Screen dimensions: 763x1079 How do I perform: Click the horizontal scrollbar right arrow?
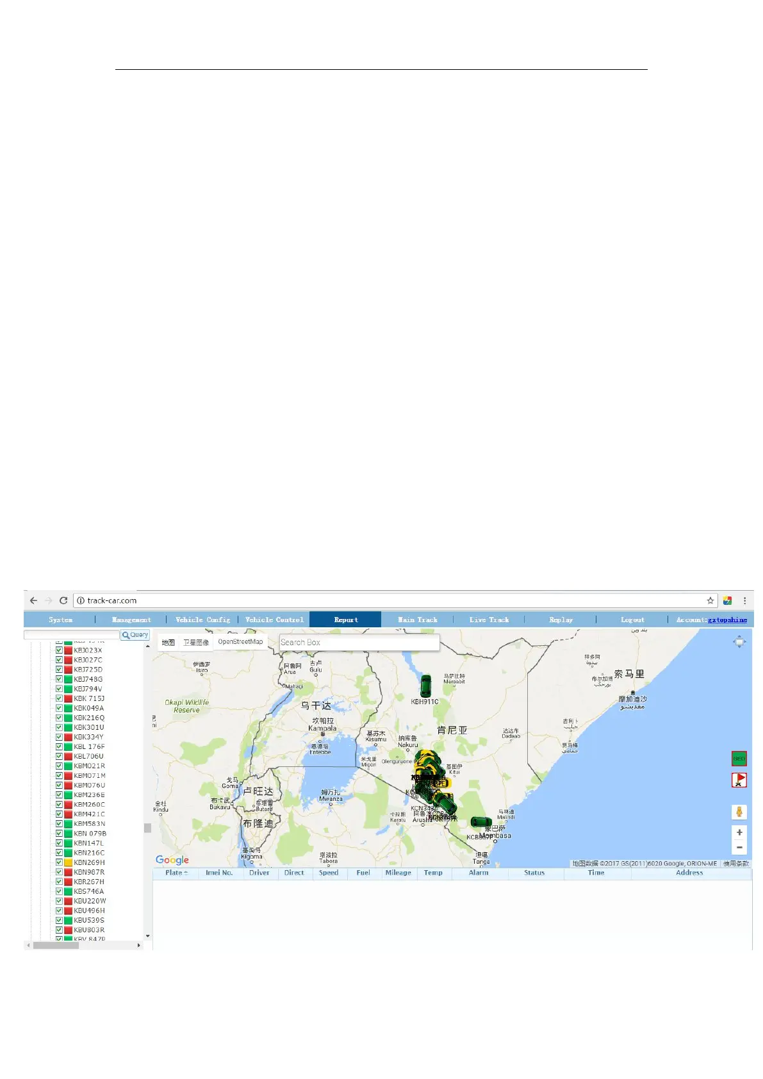click(138, 945)
